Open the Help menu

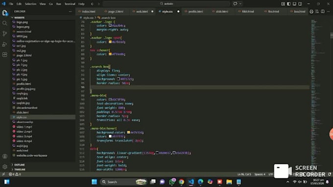point(81,4)
